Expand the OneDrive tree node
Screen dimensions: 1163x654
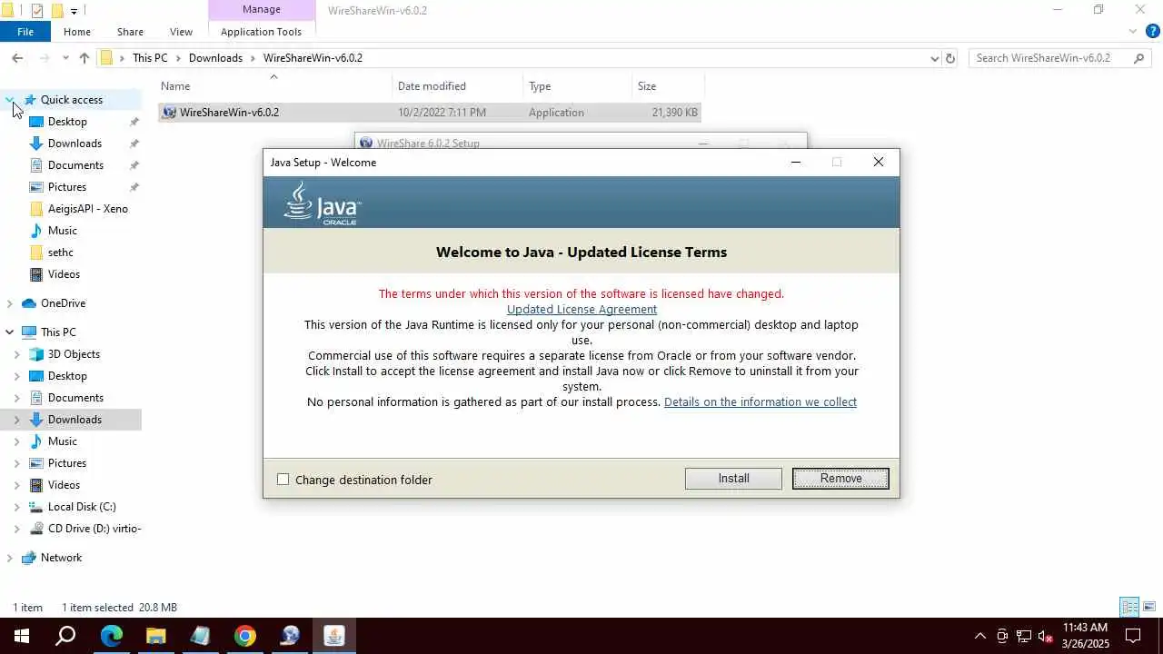(10, 303)
